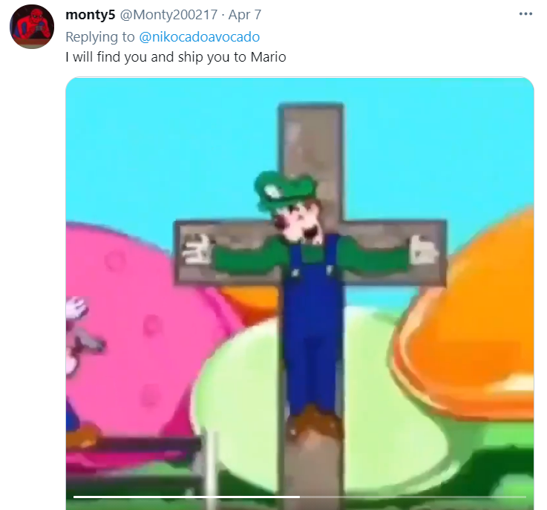This screenshot has width=547, height=510.
Task: Play the embedded Luigi video
Action: (300, 293)
